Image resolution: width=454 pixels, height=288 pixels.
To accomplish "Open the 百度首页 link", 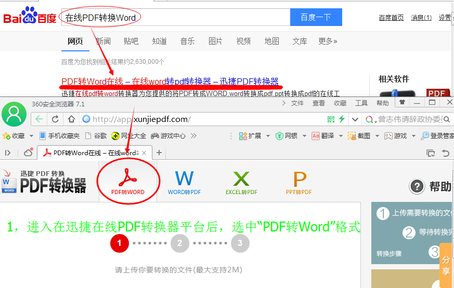I will click(392, 18).
